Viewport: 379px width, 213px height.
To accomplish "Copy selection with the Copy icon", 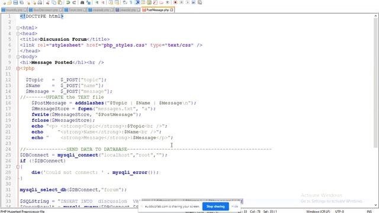I will tap(54, 2).
